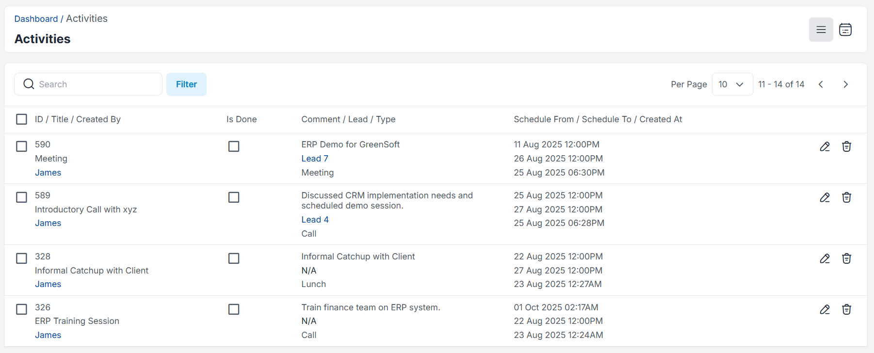Delete activity 326 using trash icon
This screenshot has height=353, width=874.
pyautogui.click(x=846, y=309)
